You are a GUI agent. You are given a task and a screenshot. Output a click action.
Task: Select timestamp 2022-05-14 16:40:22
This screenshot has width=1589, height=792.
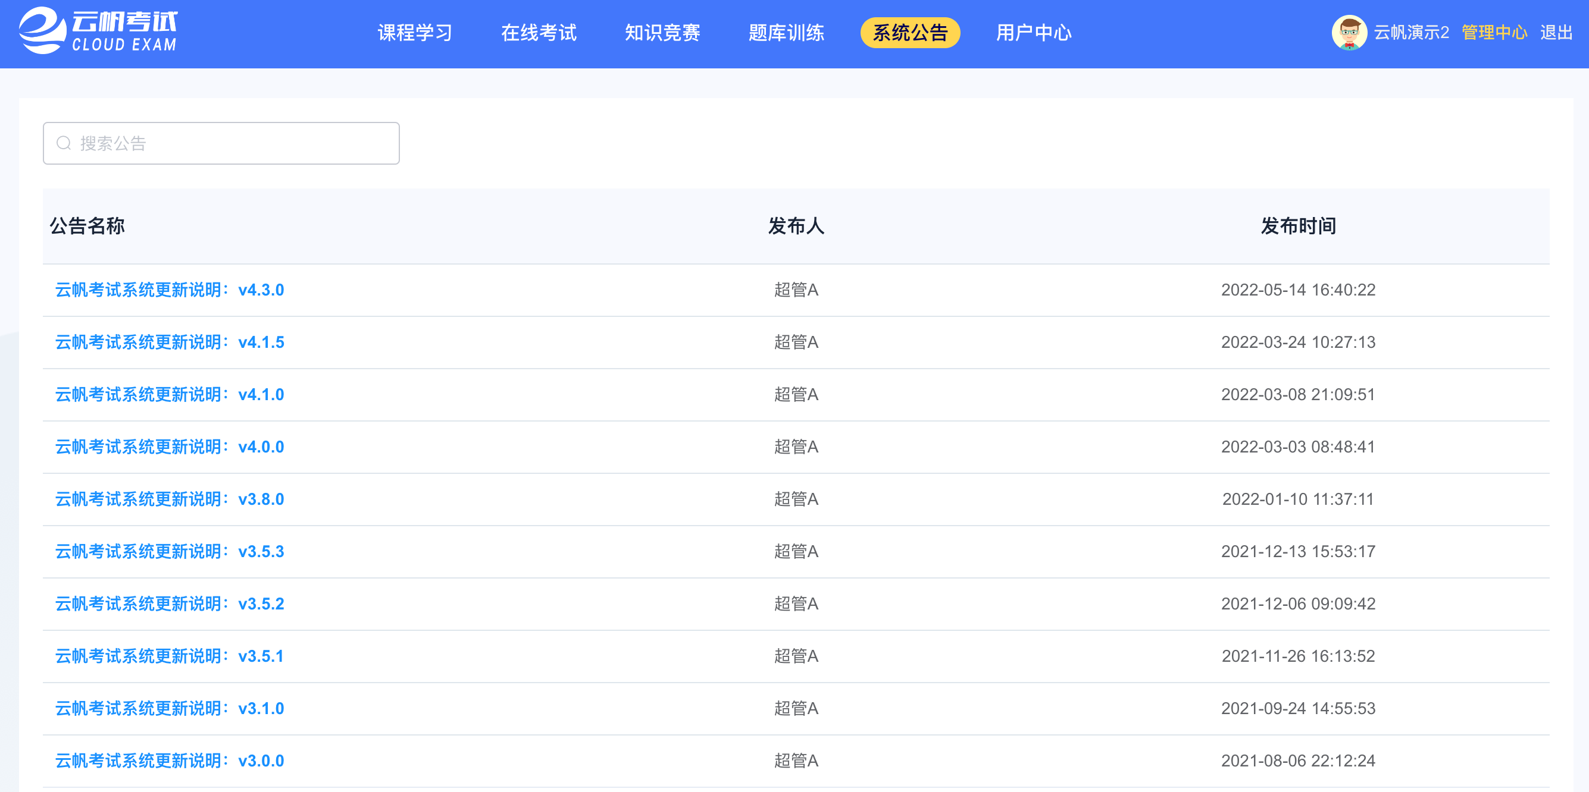[1299, 290]
